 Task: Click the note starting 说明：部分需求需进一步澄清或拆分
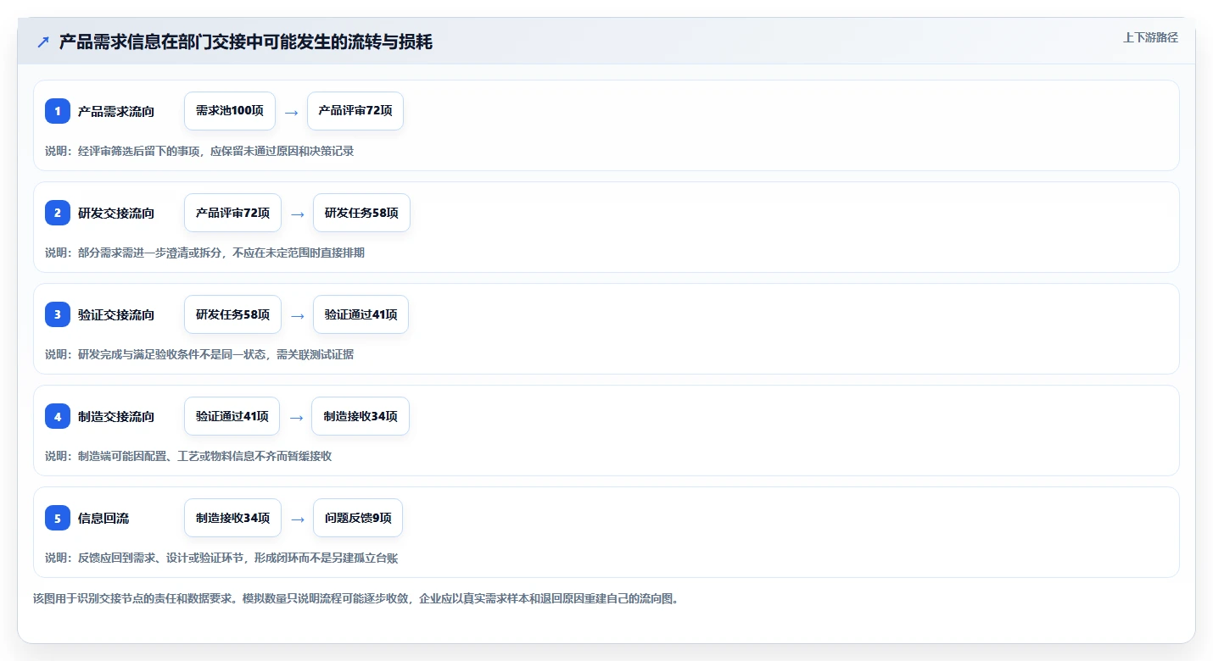pyautogui.click(x=204, y=253)
